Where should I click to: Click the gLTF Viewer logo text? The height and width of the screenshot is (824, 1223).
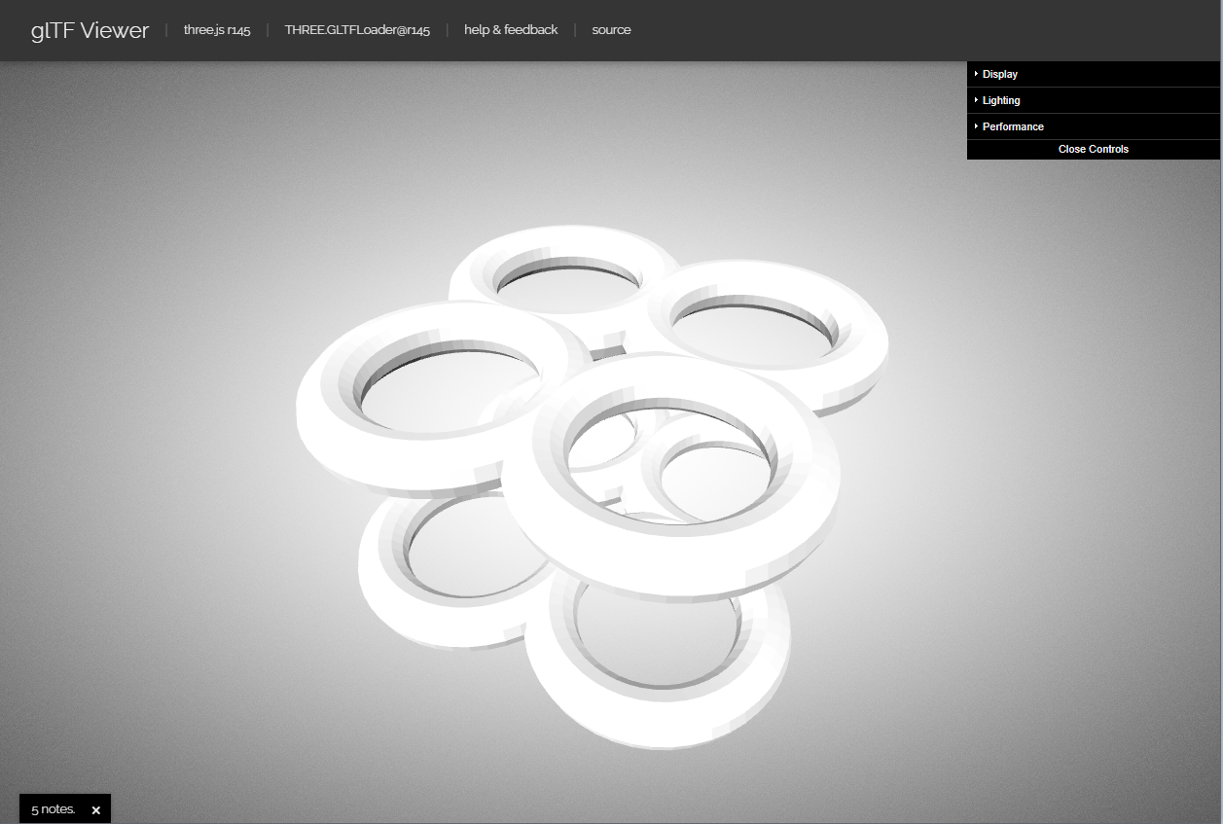[89, 30]
